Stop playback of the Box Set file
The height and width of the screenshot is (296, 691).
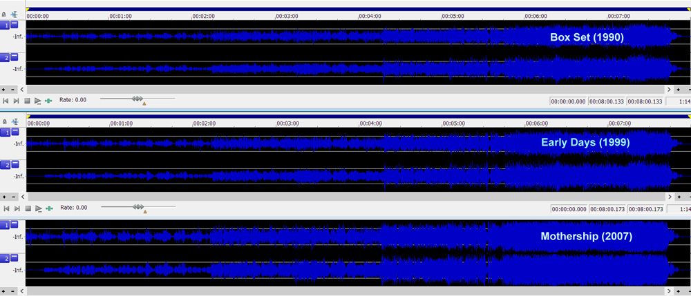pos(27,101)
